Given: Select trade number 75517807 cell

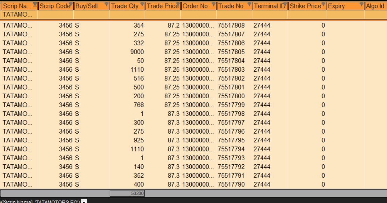Looking at the screenshot, I should 234,34.
